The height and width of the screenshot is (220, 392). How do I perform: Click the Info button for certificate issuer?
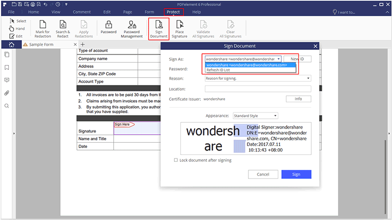(x=298, y=99)
